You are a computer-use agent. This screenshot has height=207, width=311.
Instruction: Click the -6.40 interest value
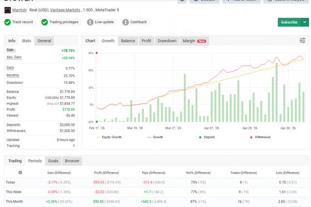tap(70, 115)
